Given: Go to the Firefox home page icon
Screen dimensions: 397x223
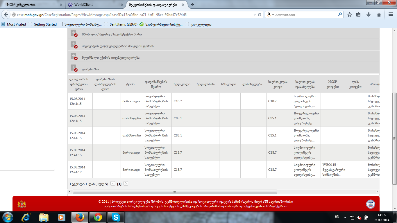Looking at the screenshot, I should tap(379, 15).
